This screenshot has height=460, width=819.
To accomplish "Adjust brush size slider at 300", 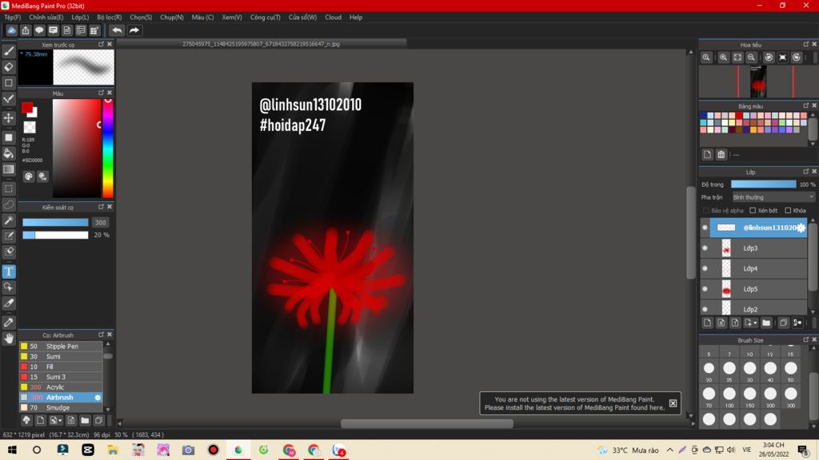I will click(55, 222).
